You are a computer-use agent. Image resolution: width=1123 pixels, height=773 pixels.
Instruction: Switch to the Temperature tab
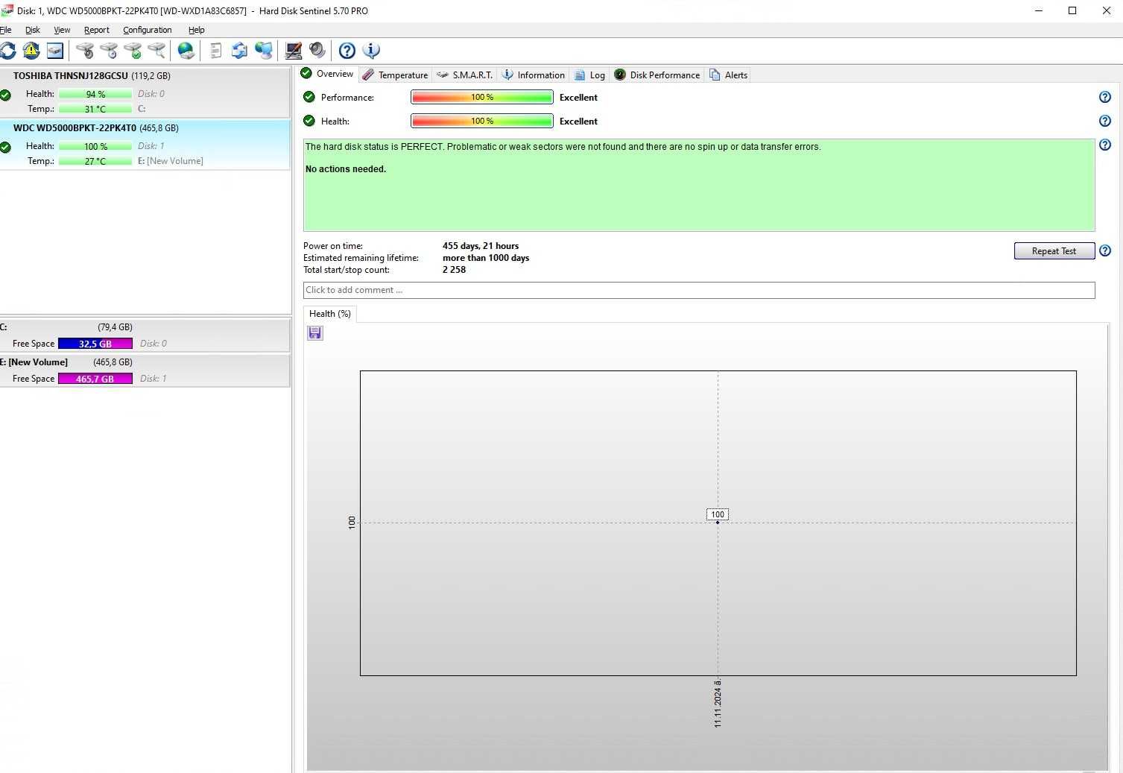pos(396,75)
